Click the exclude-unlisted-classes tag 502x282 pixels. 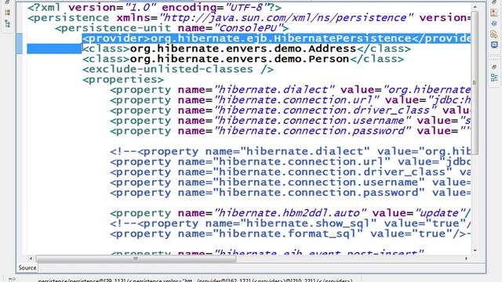pyautogui.click(x=178, y=69)
